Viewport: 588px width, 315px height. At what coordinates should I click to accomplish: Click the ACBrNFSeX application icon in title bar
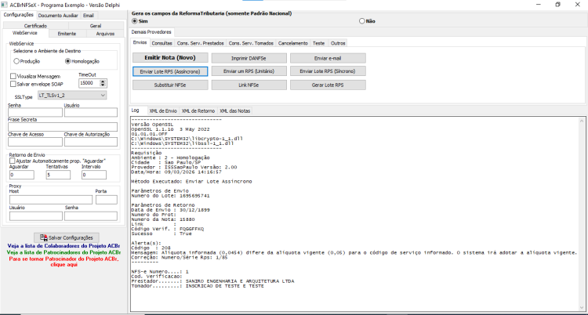pos(5,4)
